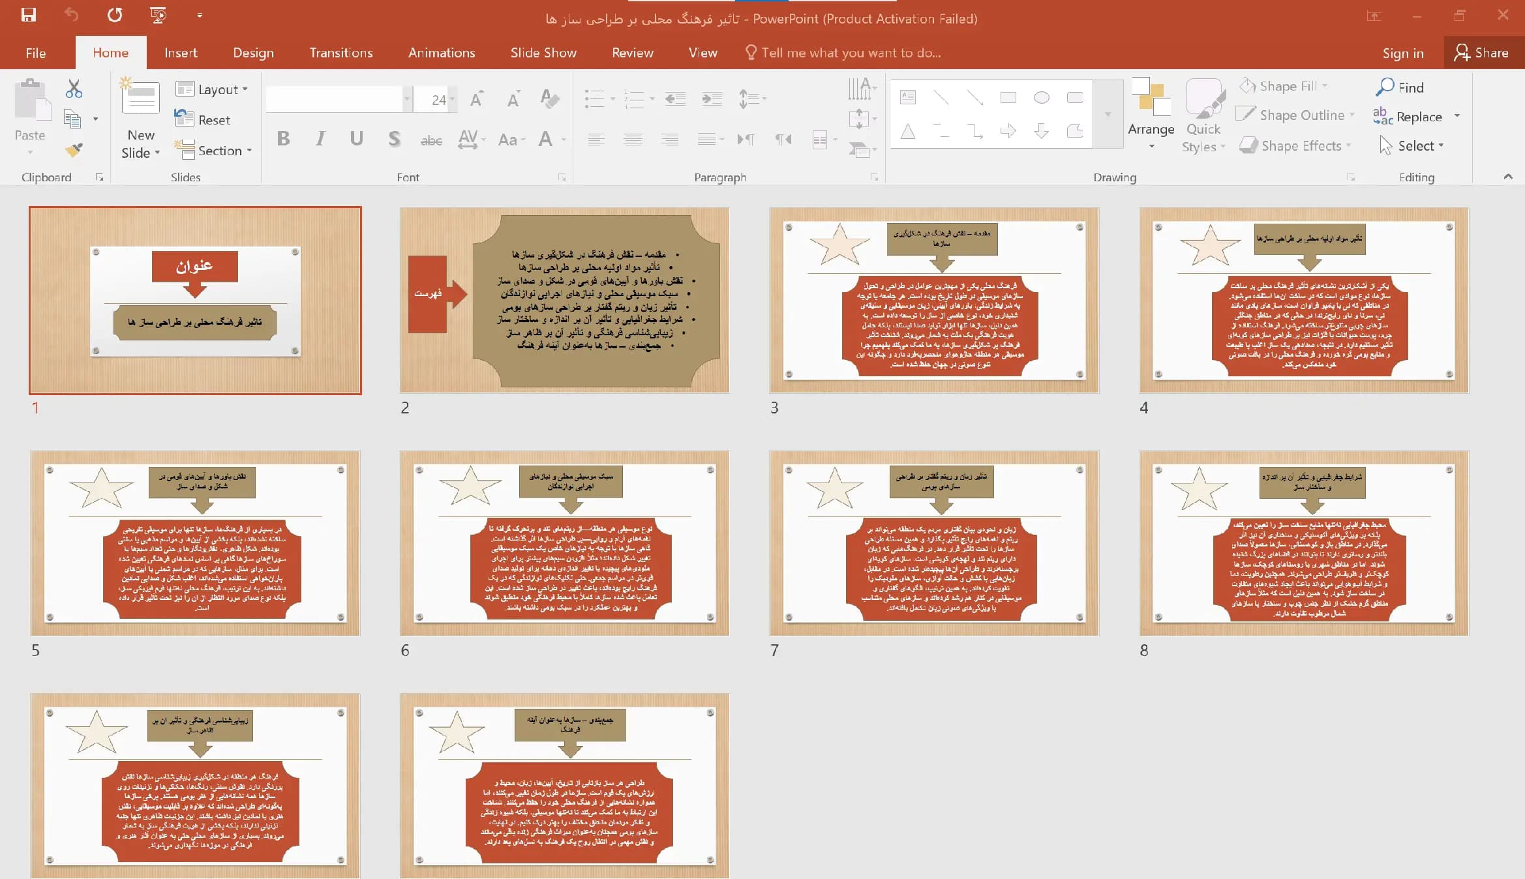Toggle Bold formatting

283,139
